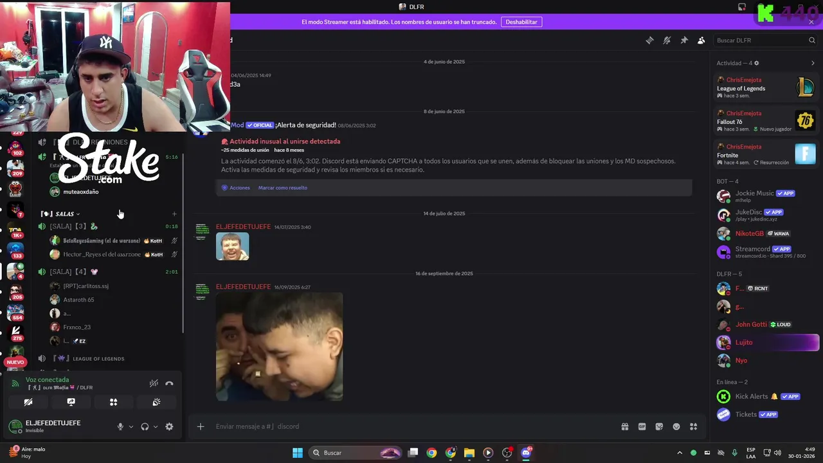The height and width of the screenshot is (463, 823).
Task: Select BetoReyesGaming in voice channel
Action: (x=102, y=241)
